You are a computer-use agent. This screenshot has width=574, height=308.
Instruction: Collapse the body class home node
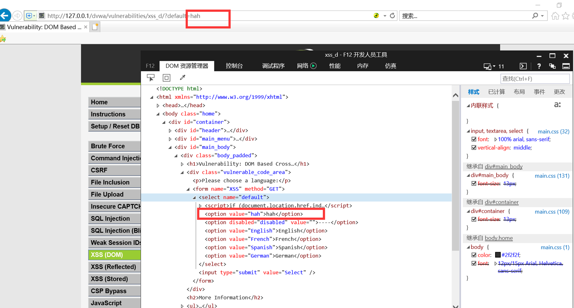pyautogui.click(x=158, y=114)
